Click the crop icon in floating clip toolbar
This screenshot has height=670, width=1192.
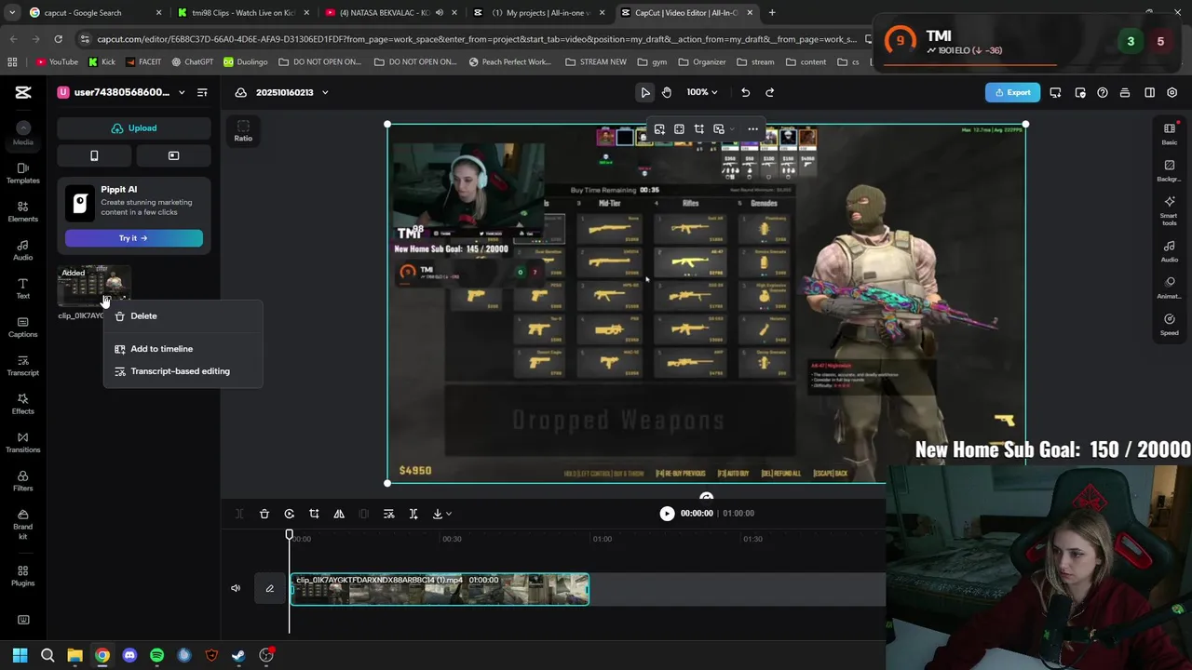pyautogui.click(x=698, y=129)
